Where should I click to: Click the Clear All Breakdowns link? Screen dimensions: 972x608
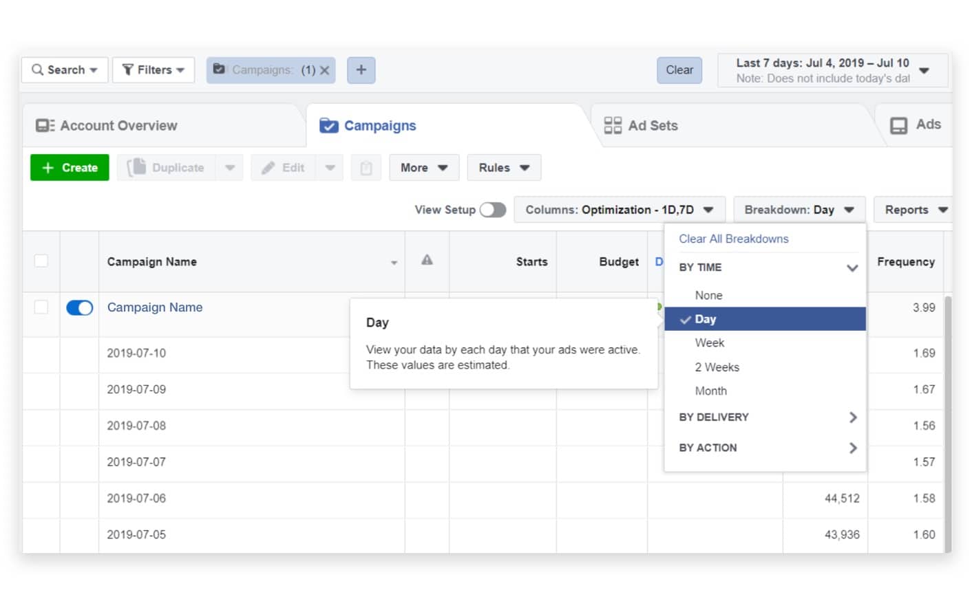(733, 239)
